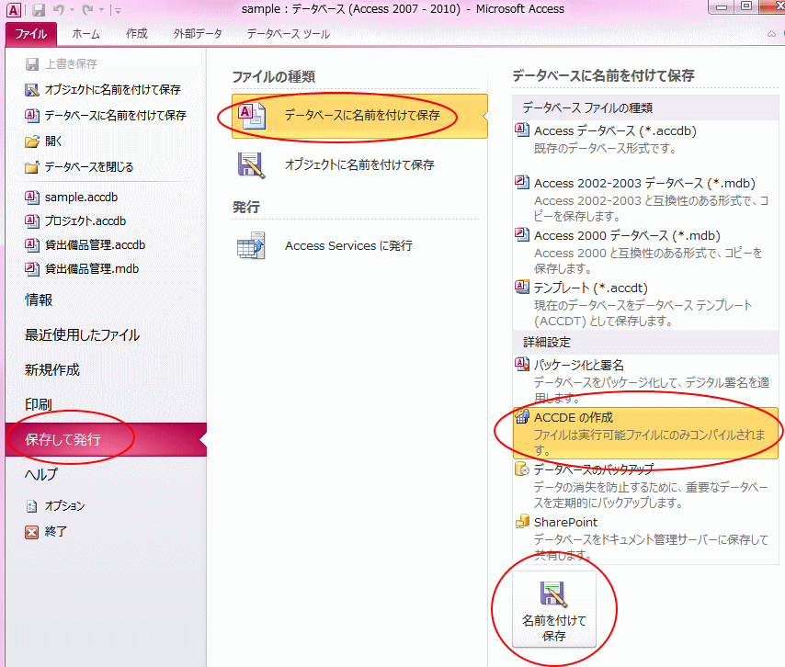Minimize the Access window
The width and height of the screenshot is (785, 667).
click(722, 7)
